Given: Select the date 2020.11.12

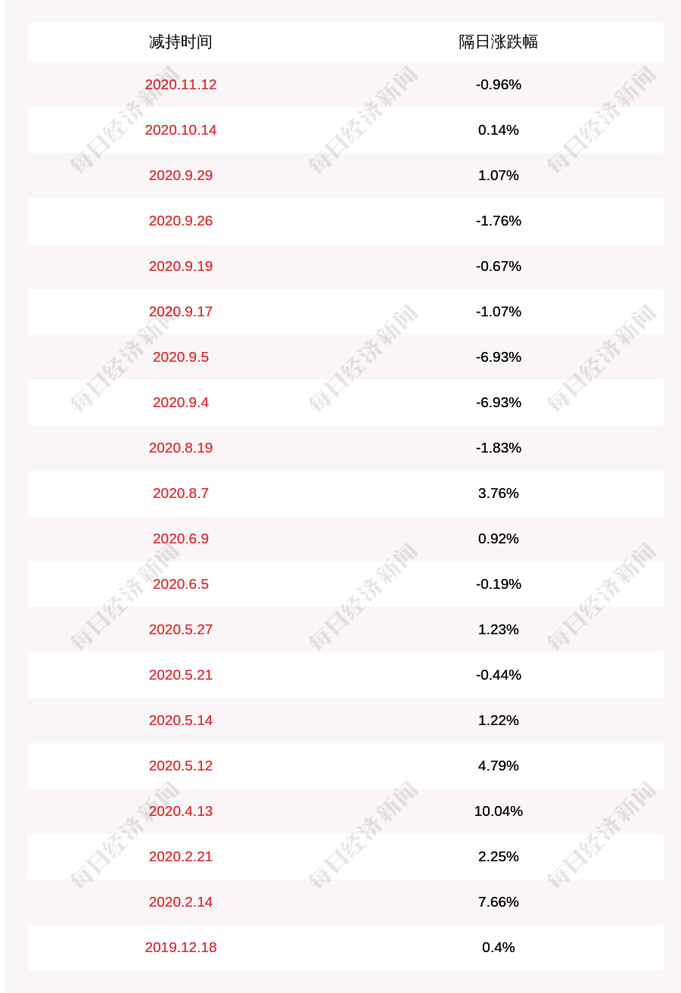Looking at the screenshot, I should pos(181,84).
